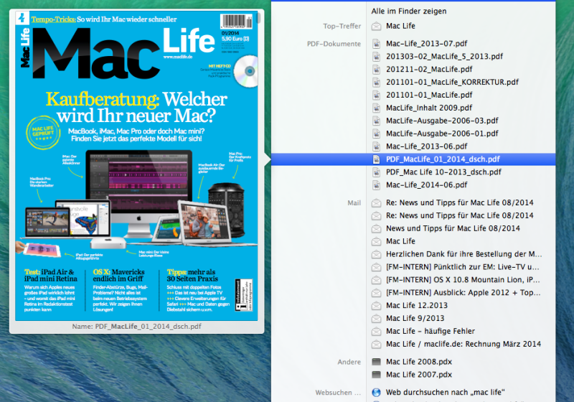The width and height of the screenshot is (574, 402).
Task: Click the PDF icon beside Mac-Life_2013-06.pdf
Action: pos(376,146)
